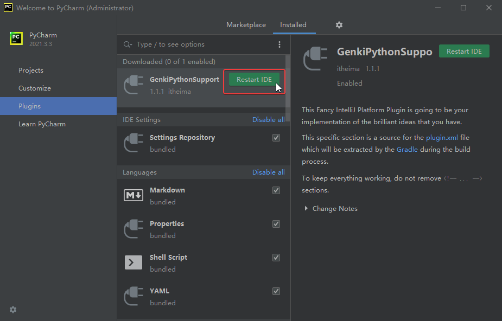Select the Installed tab
The image size is (502, 321).
click(293, 25)
